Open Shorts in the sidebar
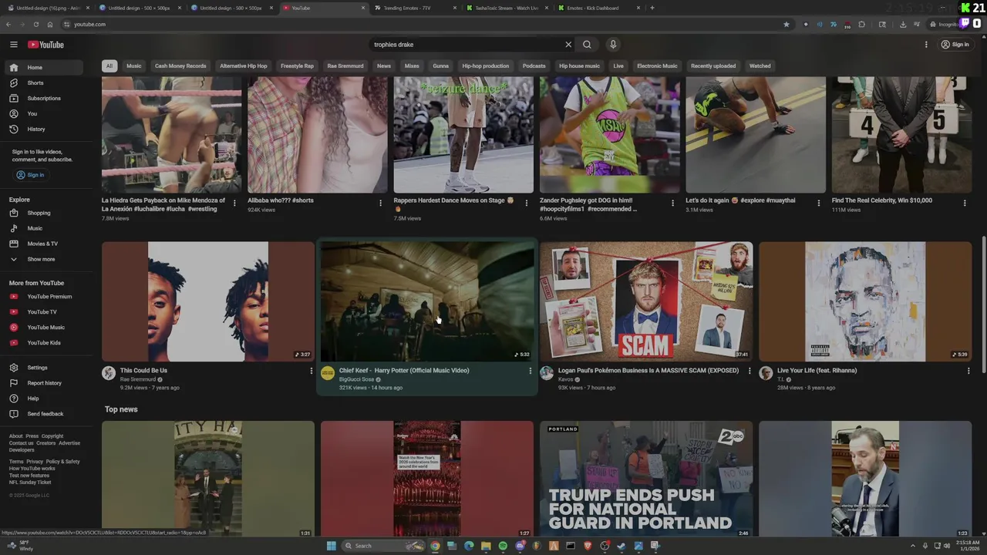This screenshot has height=555, width=987. pyautogui.click(x=45, y=82)
